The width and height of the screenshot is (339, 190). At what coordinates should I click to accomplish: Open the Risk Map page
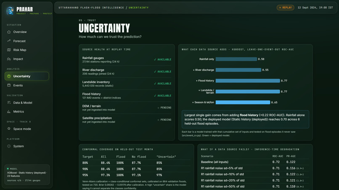click(27, 50)
